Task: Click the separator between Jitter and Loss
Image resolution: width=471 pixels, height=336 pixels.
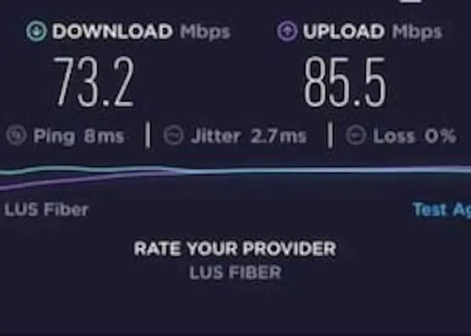Action: [x=330, y=135]
